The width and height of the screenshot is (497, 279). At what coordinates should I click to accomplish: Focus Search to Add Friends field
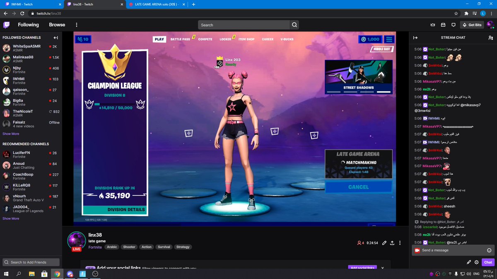pos(31,262)
